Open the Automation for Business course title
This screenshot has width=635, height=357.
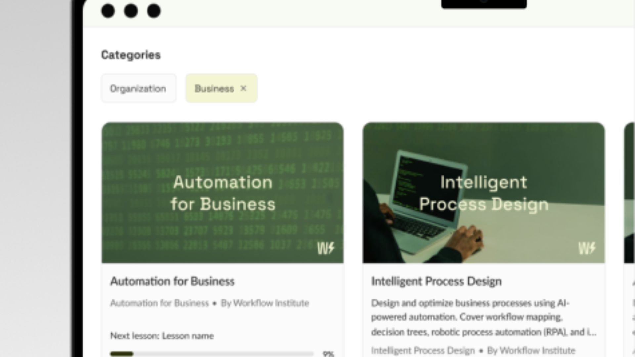(x=173, y=281)
